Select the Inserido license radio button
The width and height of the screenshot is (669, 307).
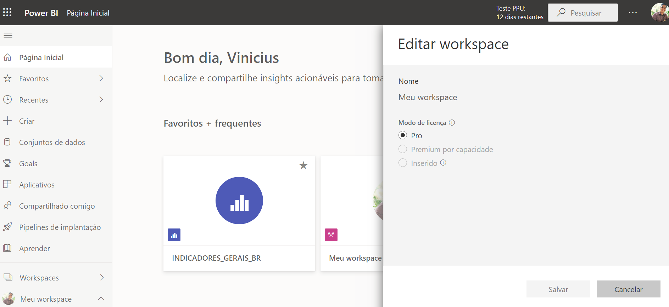coord(403,163)
